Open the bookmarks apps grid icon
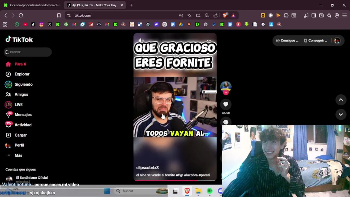Viewport: 350px width, 197px height. [5, 24]
